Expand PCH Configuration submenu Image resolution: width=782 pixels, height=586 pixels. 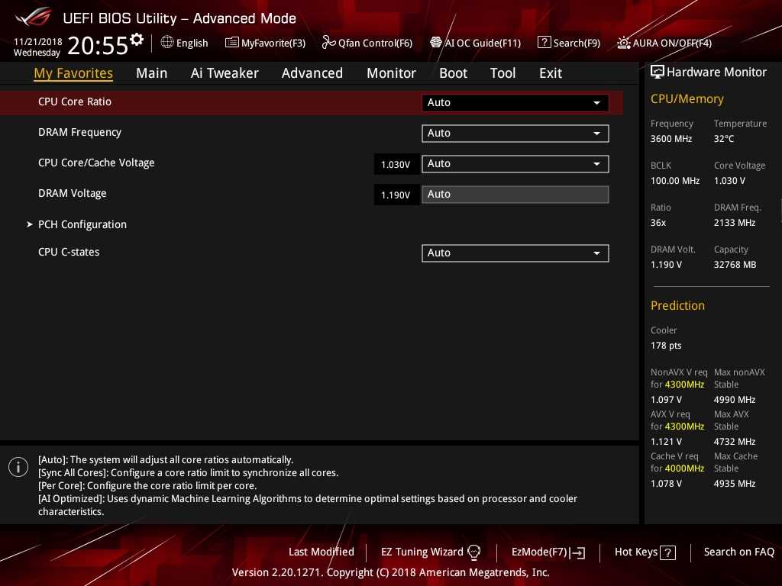(82, 224)
